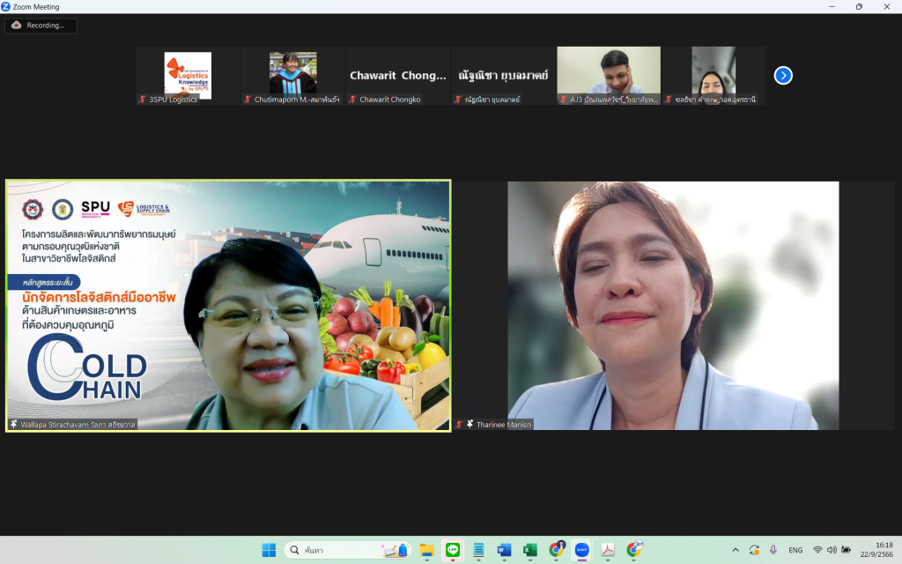This screenshot has height=564, width=902.
Task: Open File Explorer from the taskbar
Action: click(426, 550)
